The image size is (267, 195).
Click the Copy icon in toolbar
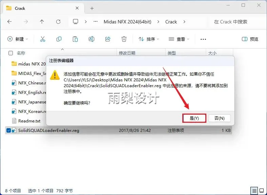59,39
